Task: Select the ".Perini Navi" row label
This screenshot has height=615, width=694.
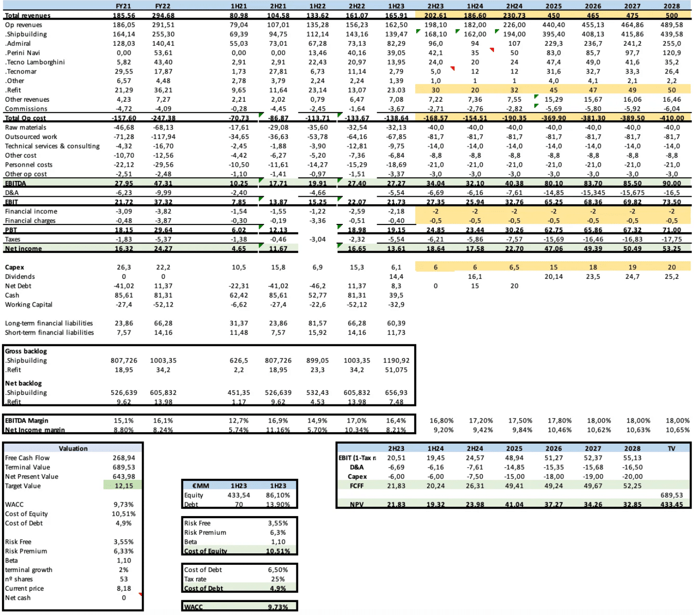Action: [22, 53]
